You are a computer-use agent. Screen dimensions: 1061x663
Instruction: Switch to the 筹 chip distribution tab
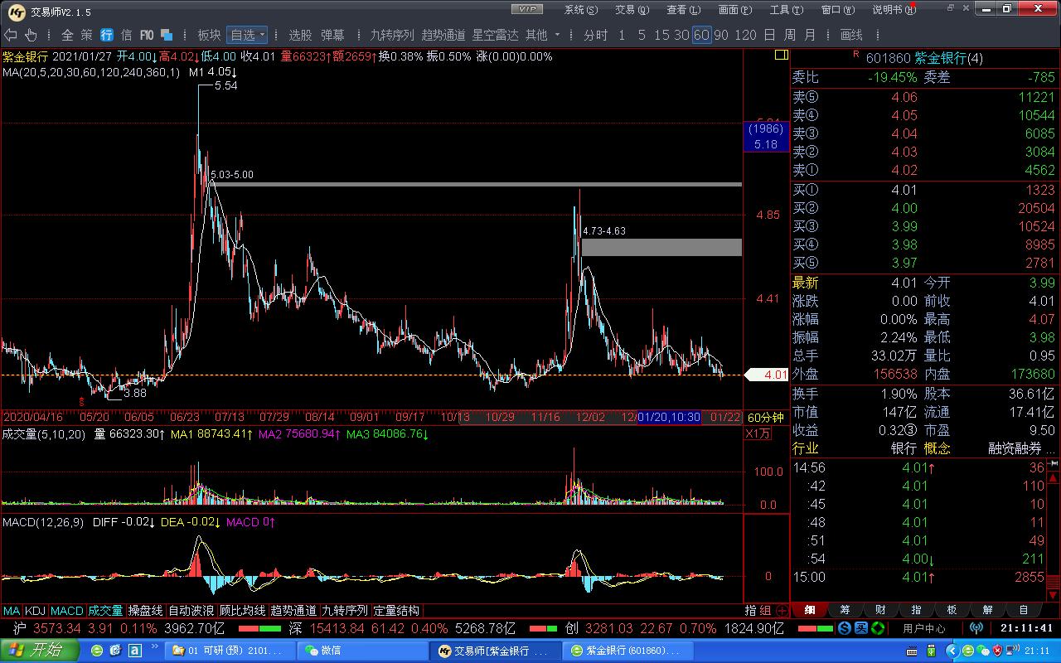tap(845, 610)
